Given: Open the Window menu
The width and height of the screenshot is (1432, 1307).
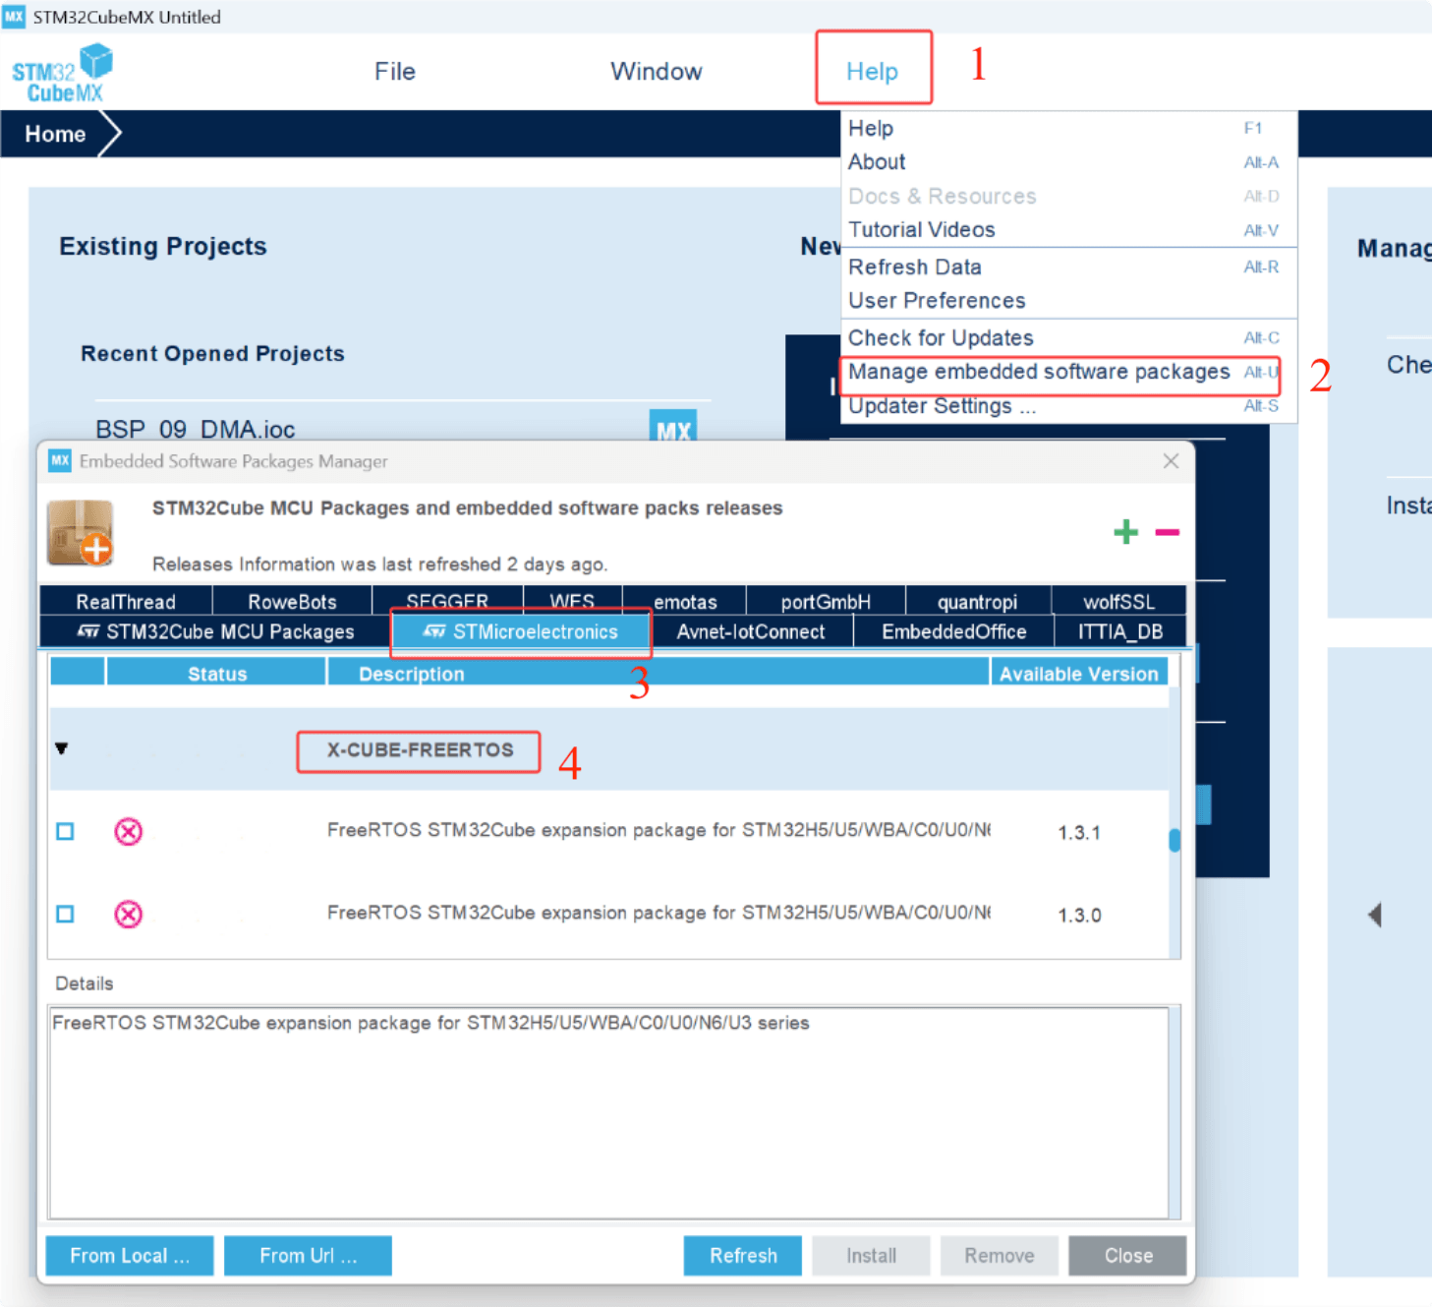Looking at the screenshot, I should [657, 72].
